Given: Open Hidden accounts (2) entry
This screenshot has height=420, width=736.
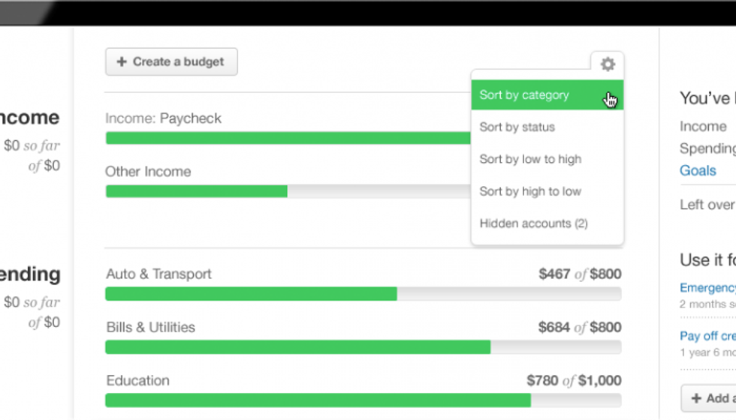Looking at the screenshot, I should (533, 223).
